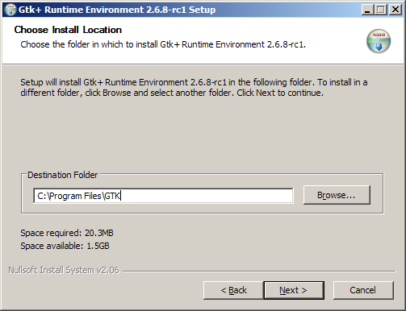The height and width of the screenshot is (311, 406).
Task: Click the 'Space available: 1.5GB' text
Action: tap(65, 246)
